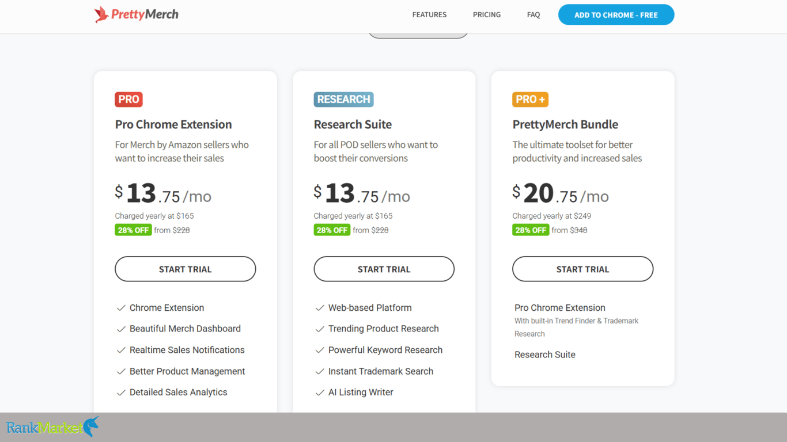The width and height of the screenshot is (787, 442).
Task: Click the Realtime Sales Notifications feature
Action: coord(187,350)
